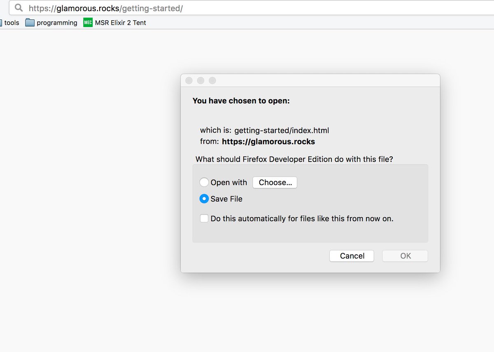Open the programming bookmarks folder

pyautogui.click(x=51, y=23)
